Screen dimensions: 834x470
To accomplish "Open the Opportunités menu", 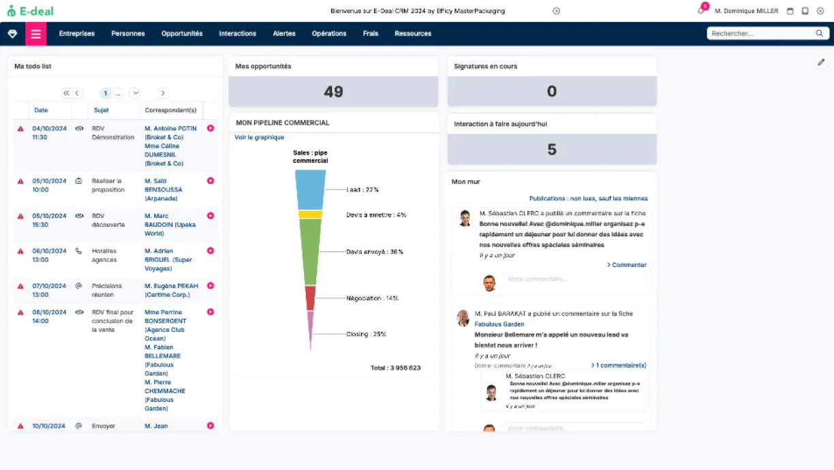I will tap(182, 33).
